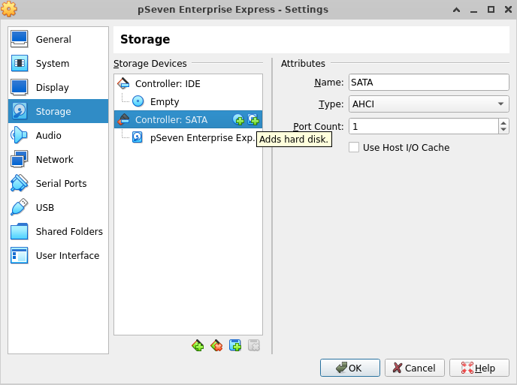
Task: Switch to the Shared Folders category
Action: (x=68, y=232)
